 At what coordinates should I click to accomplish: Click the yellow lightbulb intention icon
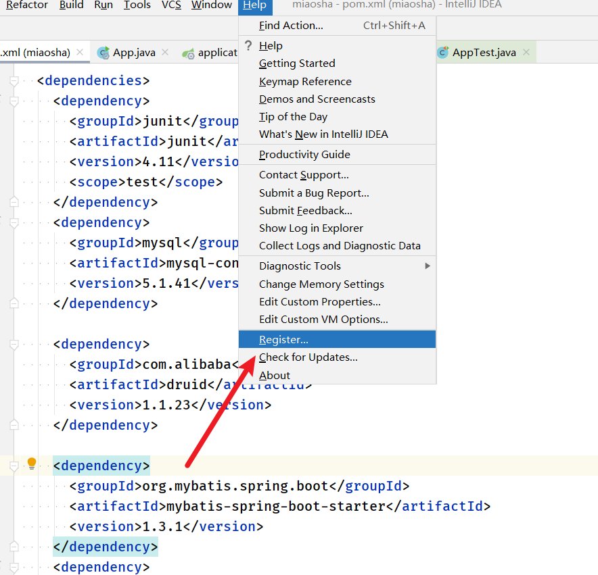tap(31, 464)
